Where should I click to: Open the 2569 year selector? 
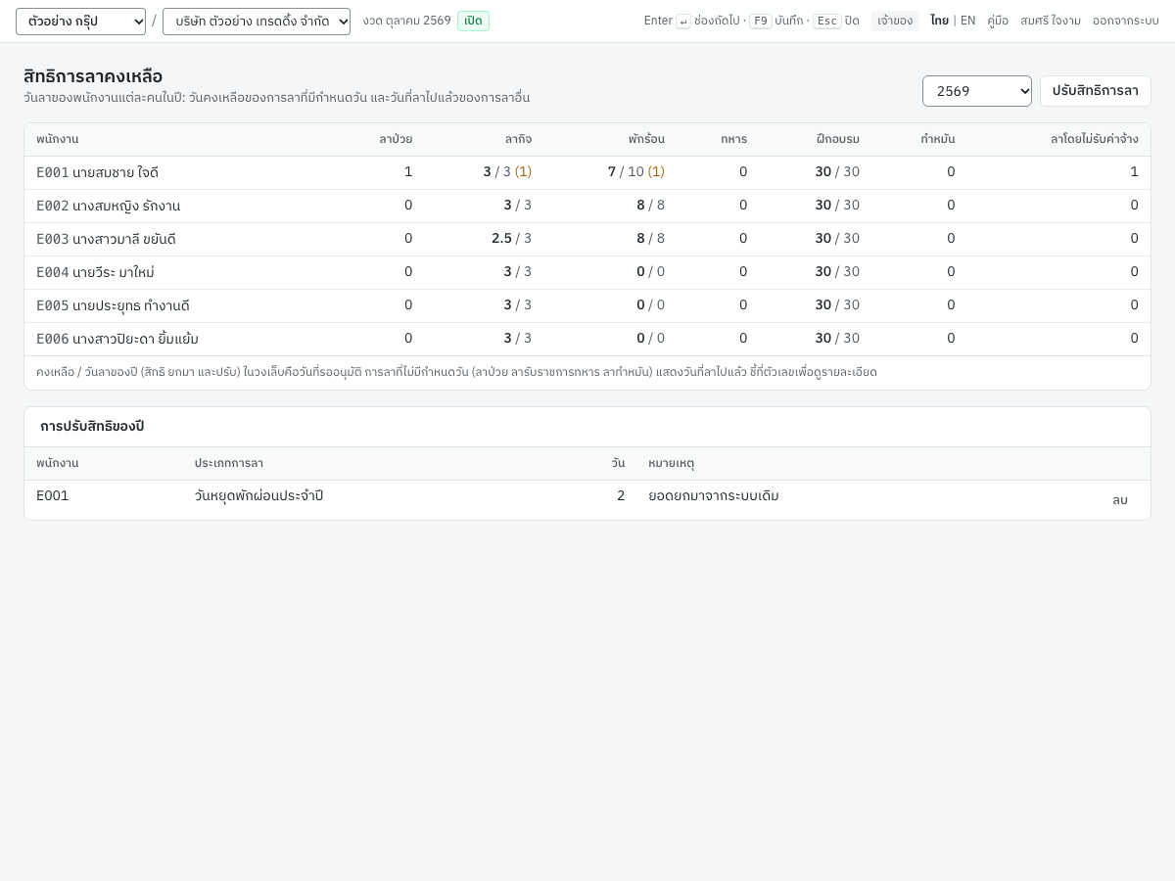tap(977, 91)
